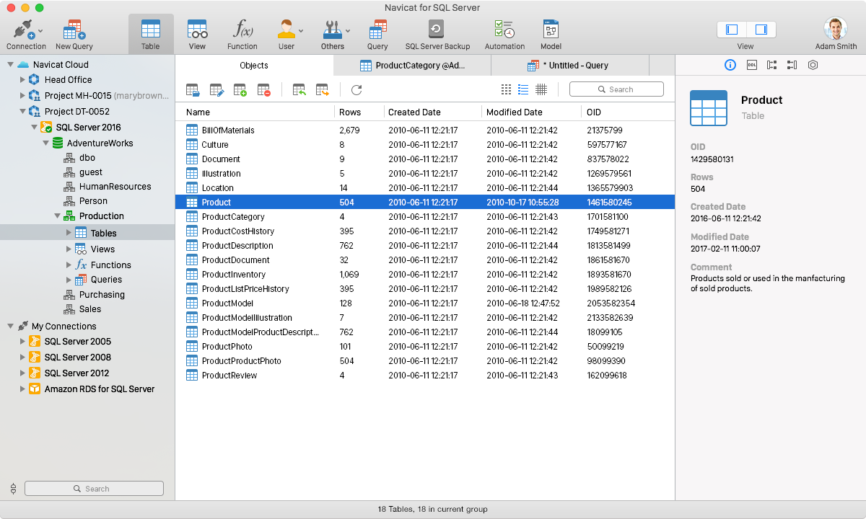Open the hexagon icon in info panel
The width and height of the screenshot is (866, 519).
(813, 65)
